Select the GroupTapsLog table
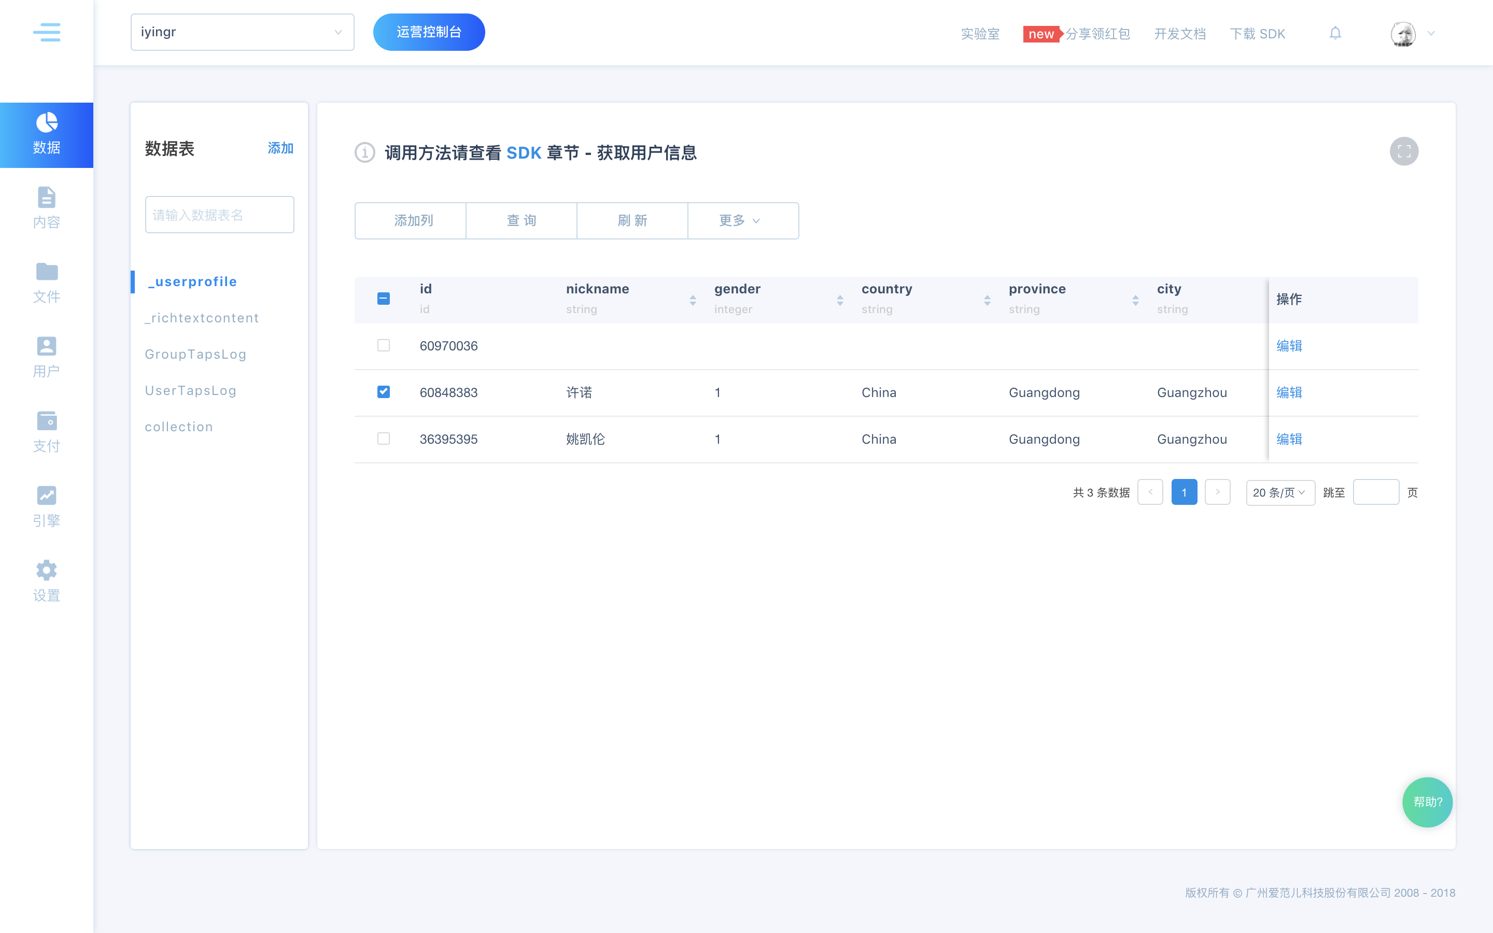The width and height of the screenshot is (1493, 933). pyautogui.click(x=195, y=354)
